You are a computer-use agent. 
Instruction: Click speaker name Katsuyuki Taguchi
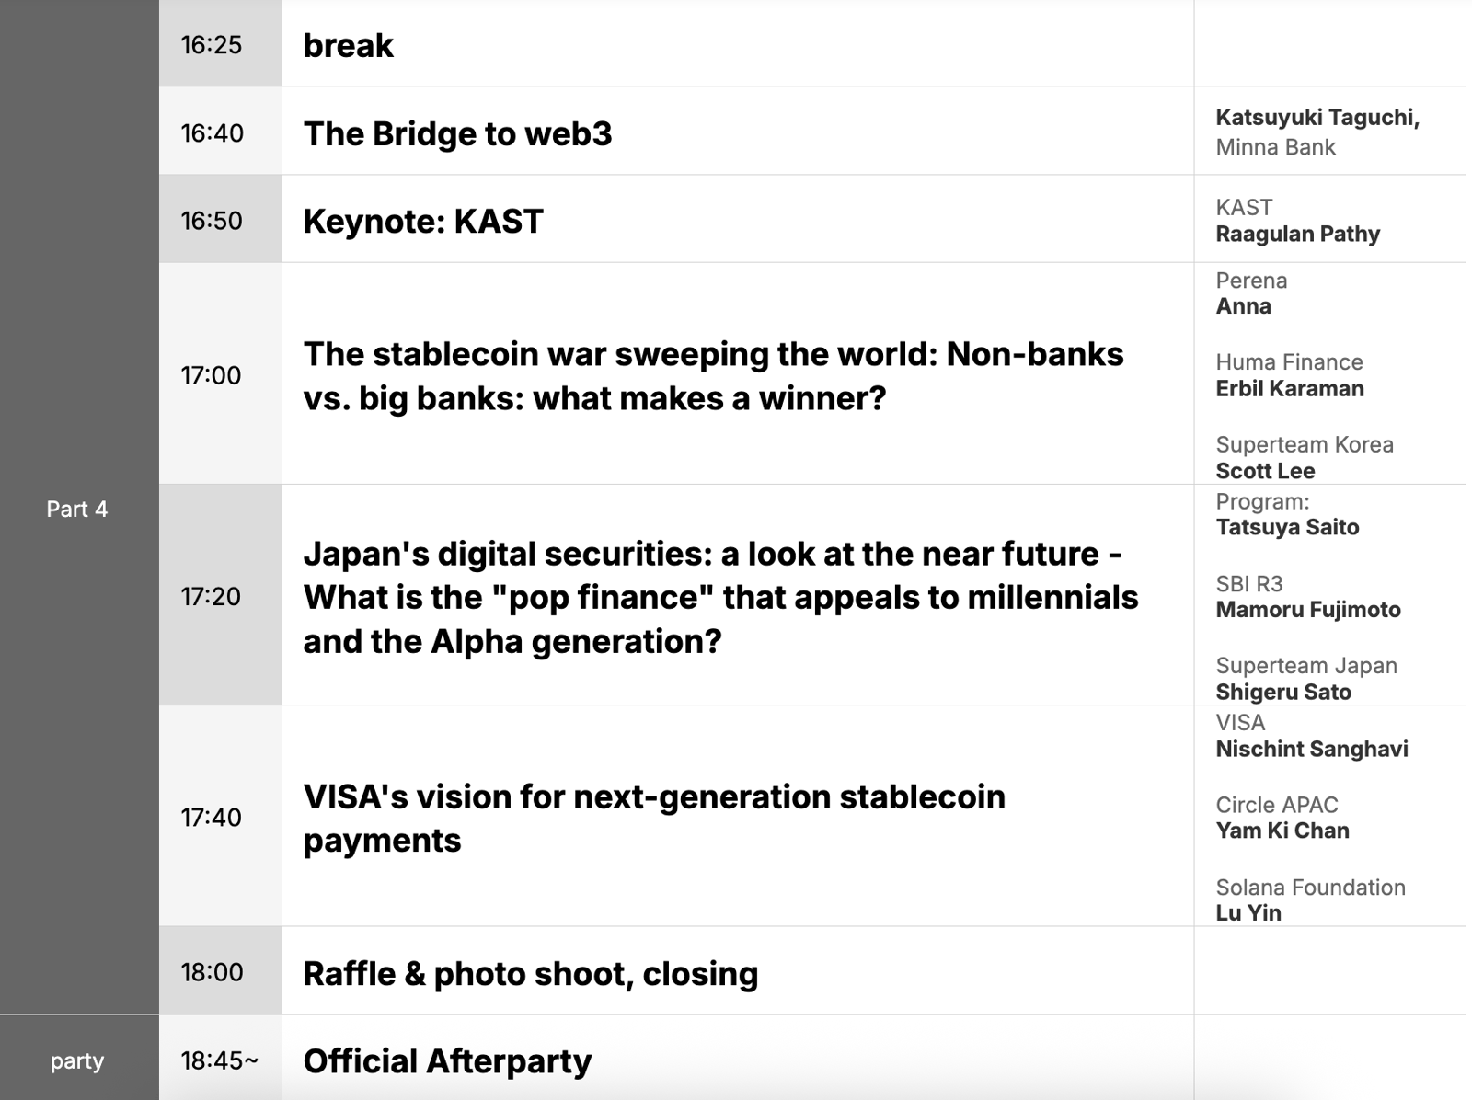click(x=1317, y=118)
